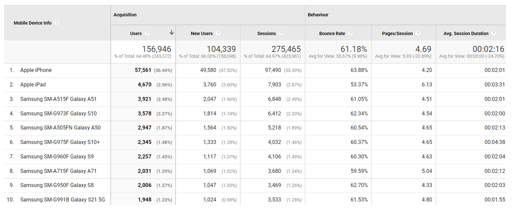The image size is (512, 211).
Task: Open Samsung SM-A505FN Galaxy A50 row
Action: pos(60,127)
